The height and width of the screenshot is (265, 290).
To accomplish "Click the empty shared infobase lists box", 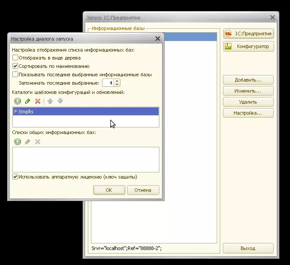I will (x=86, y=160).
